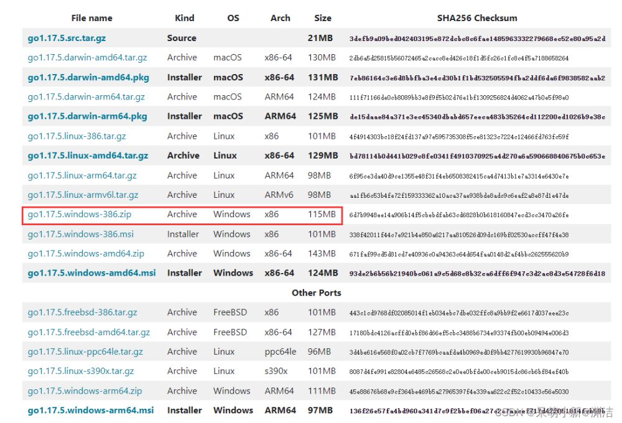Viewport: 622px width, 423px height.
Task: Open go1.17.5.darwin-arm64.tar.gz link
Action: pyautogui.click(x=86, y=97)
